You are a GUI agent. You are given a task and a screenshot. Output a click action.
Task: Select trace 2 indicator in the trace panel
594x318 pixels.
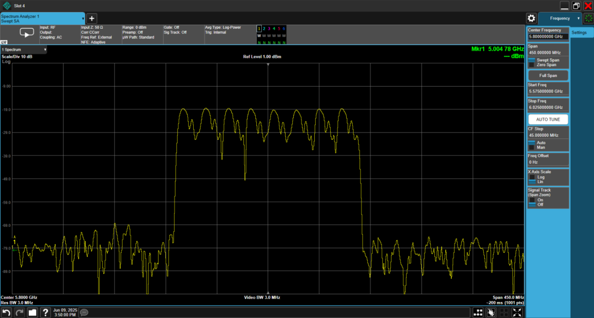coord(264,28)
